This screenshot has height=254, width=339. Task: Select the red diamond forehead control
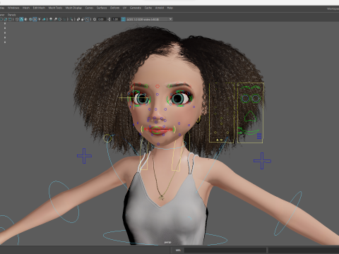coord(157,87)
